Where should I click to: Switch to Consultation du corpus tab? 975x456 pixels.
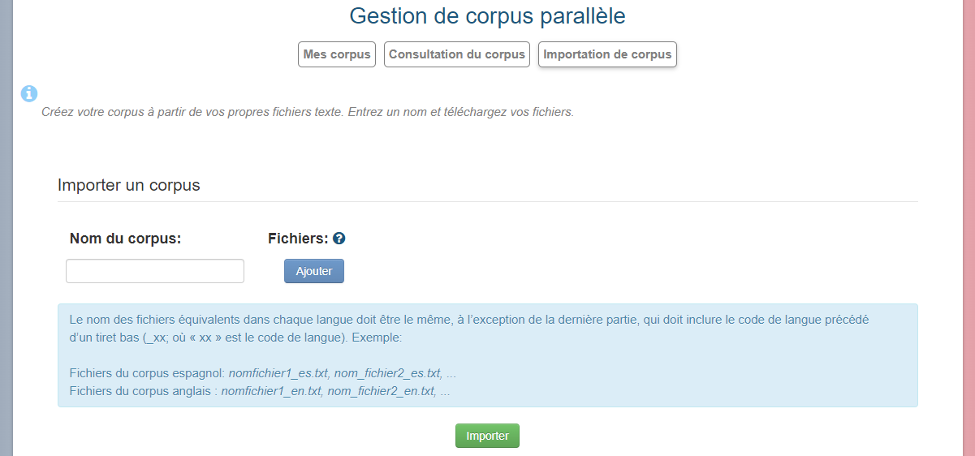tap(457, 54)
